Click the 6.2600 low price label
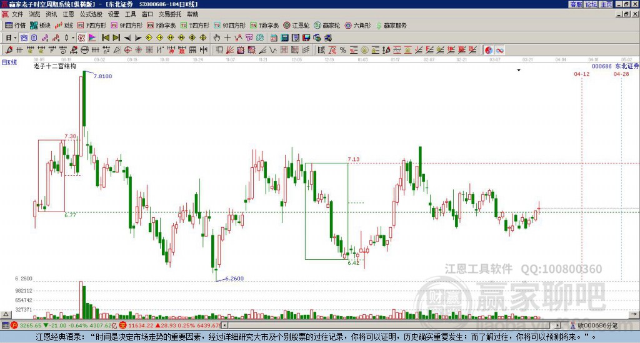640x343 pixels. [x=234, y=279]
